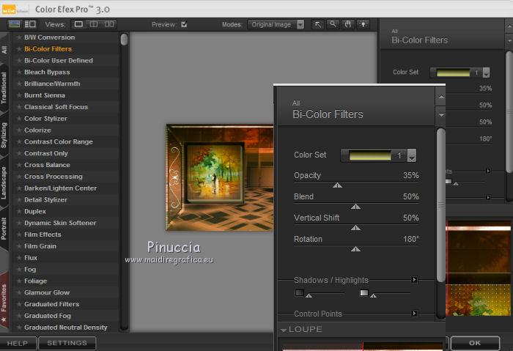The width and height of the screenshot is (513, 351).
Task: Expand the Shadows / Highlights section
Action: click(414, 280)
